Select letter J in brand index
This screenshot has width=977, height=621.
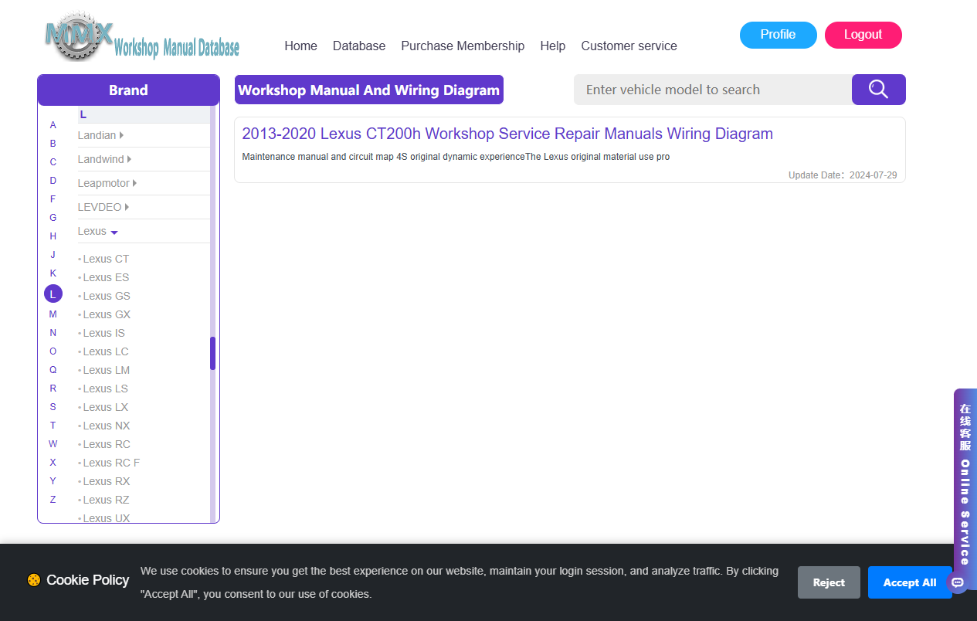[x=53, y=255]
